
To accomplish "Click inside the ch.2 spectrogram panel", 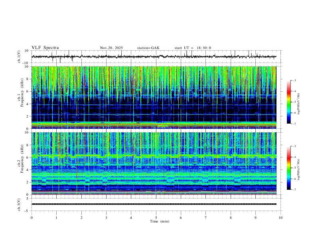I will pyautogui.click(x=154, y=163).
